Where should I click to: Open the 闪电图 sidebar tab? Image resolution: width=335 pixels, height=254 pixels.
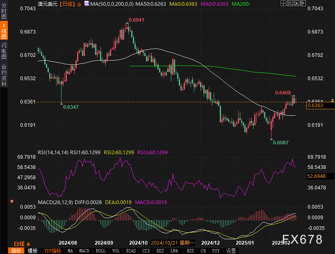tap(4, 52)
